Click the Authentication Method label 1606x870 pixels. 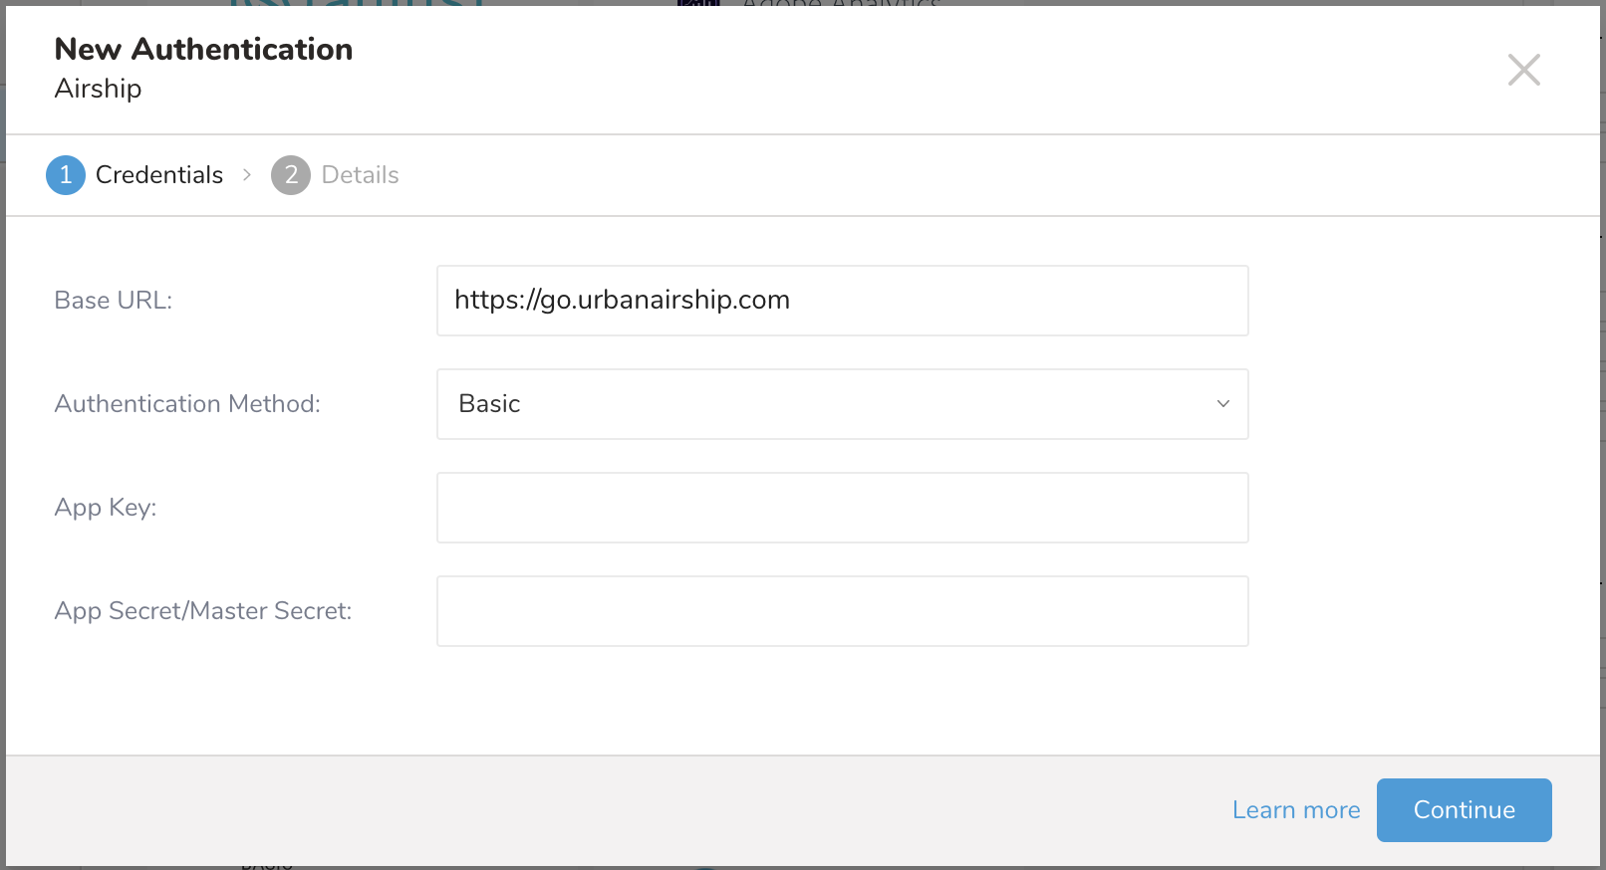point(187,404)
